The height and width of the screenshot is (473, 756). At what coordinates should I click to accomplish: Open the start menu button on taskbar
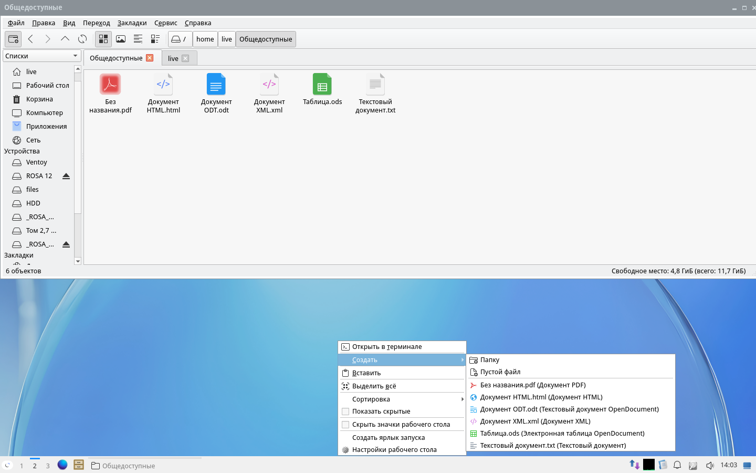tap(7, 465)
